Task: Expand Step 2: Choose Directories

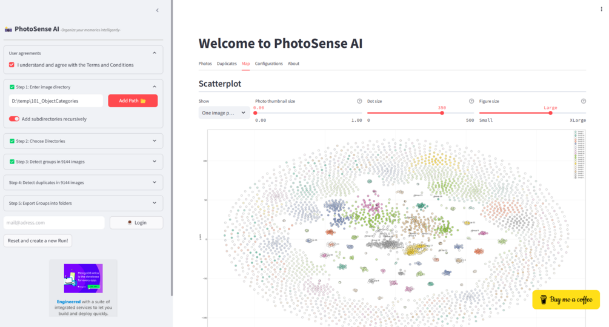Action: [83, 141]
